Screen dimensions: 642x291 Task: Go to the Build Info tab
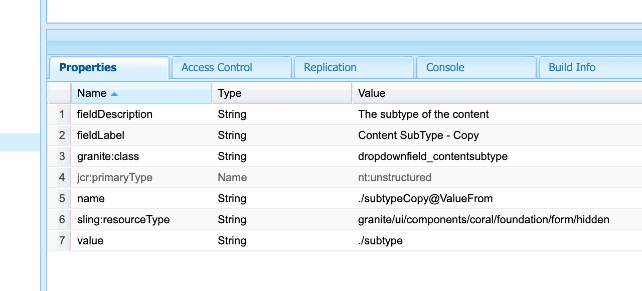(x=572, y=68)
